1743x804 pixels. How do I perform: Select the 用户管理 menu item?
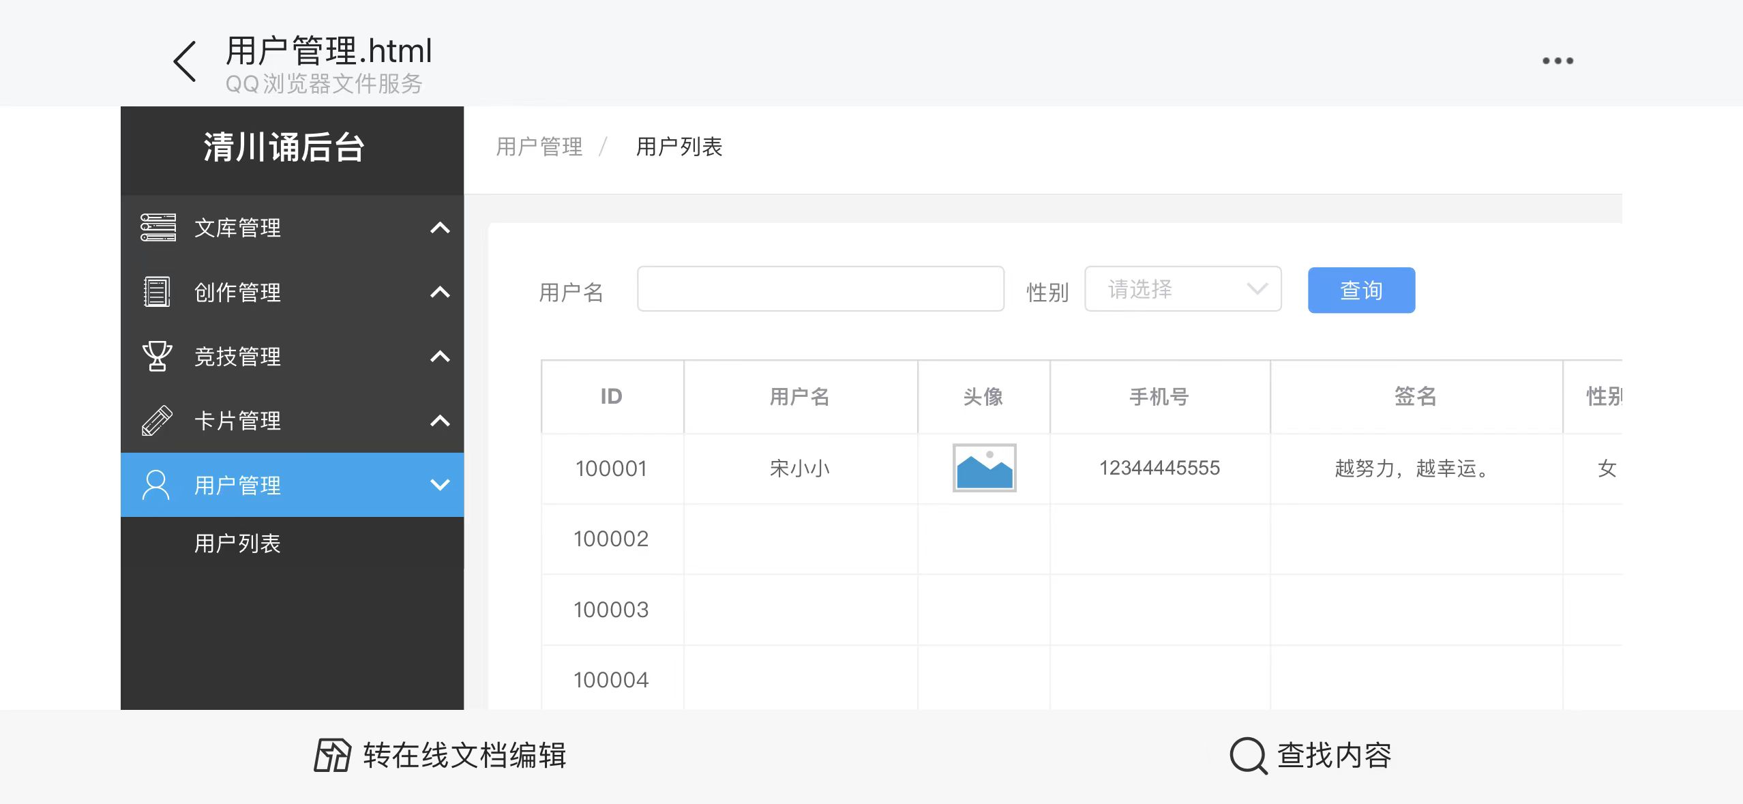tap(292, 485)
